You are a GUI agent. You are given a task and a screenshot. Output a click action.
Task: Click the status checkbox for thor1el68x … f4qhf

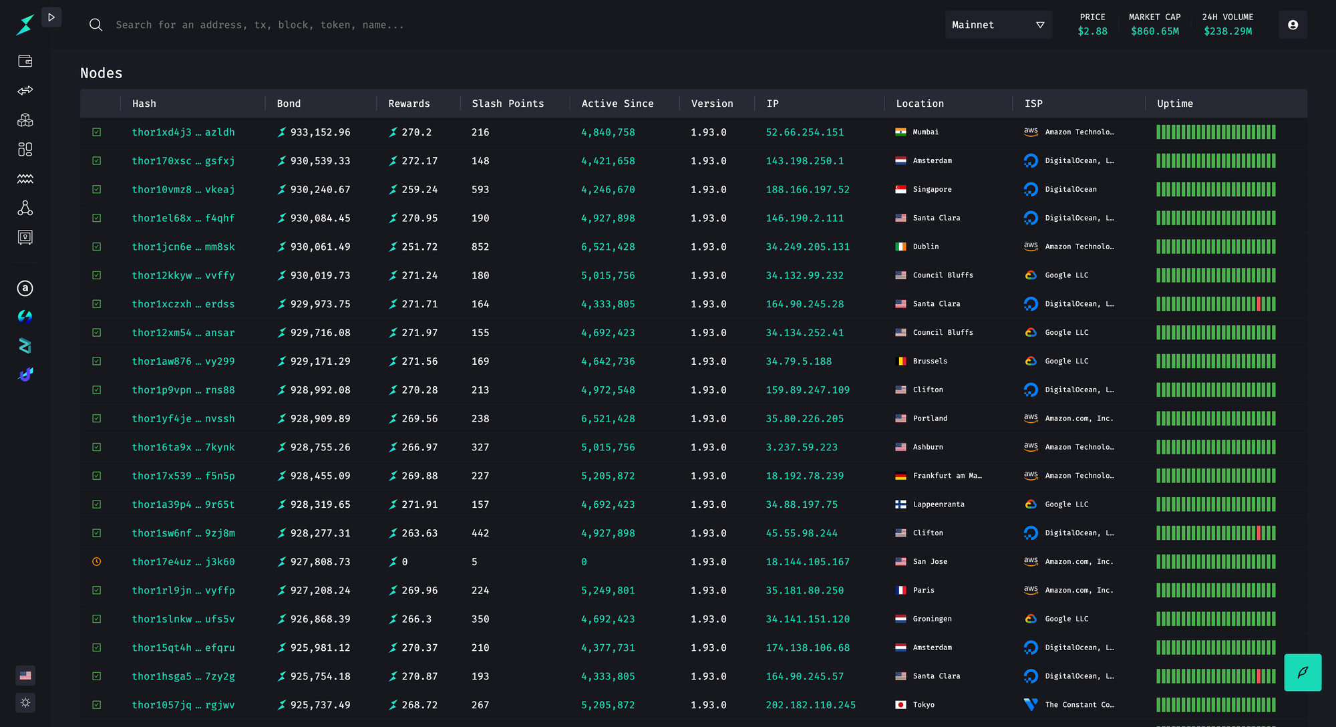(97, 218)
